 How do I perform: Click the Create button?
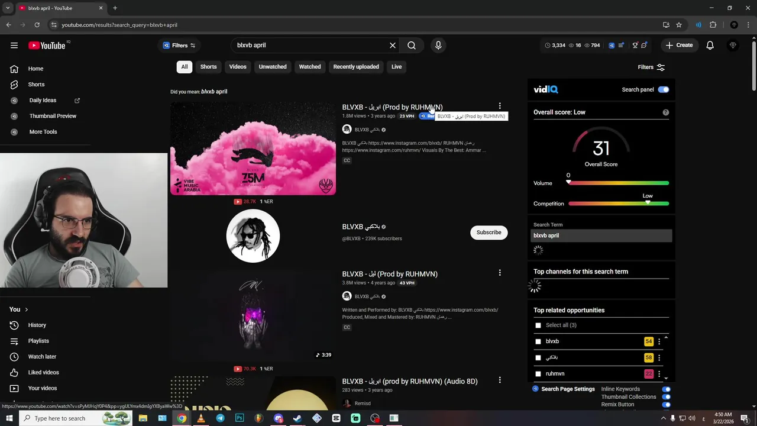click(x=679, y=45)
